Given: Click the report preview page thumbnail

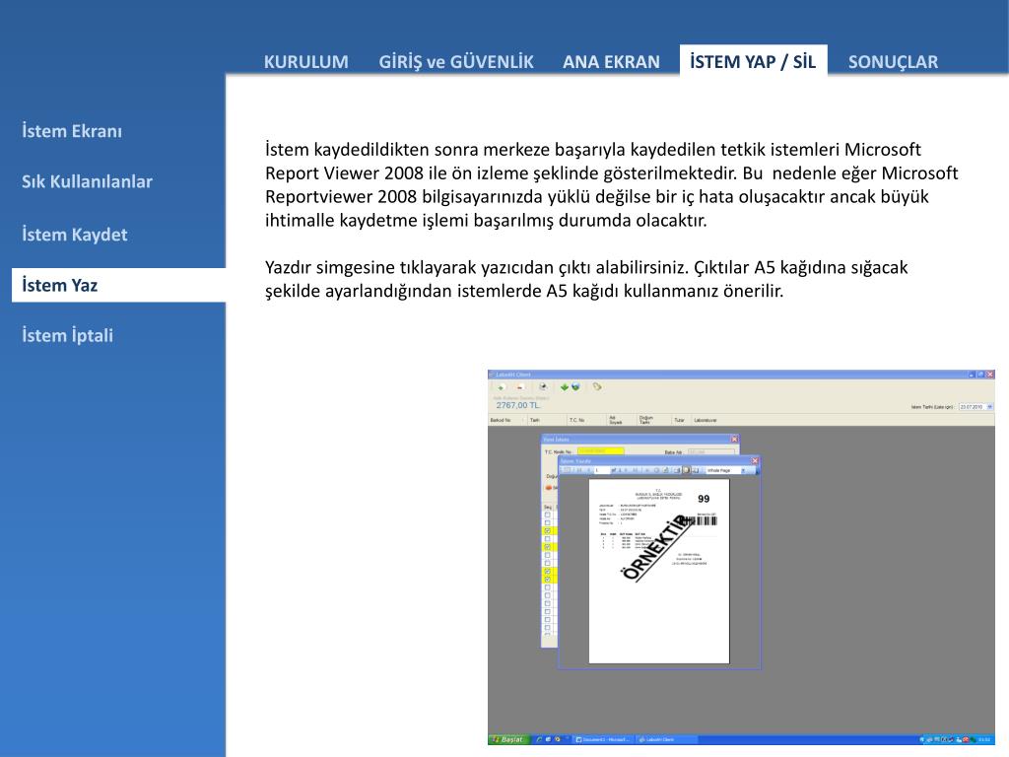Looking at the screenshot, I should pyautogui.click(x=659, y=571).
